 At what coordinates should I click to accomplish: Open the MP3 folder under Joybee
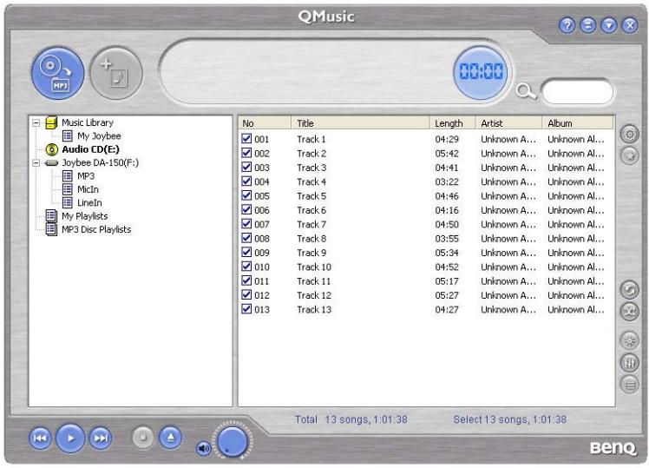[x=86, y=176]
